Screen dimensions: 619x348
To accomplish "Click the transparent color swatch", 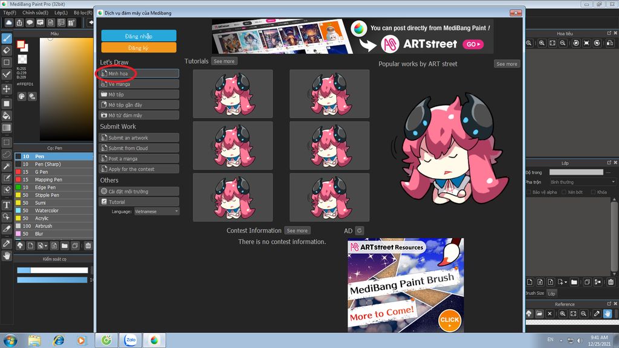I will (x=22, y=59).
